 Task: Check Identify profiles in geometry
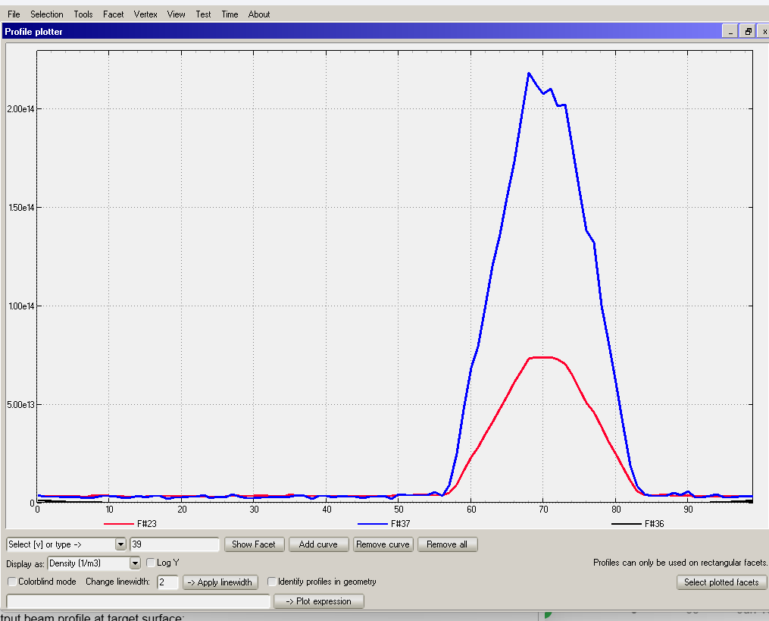[x=272, y=582]
